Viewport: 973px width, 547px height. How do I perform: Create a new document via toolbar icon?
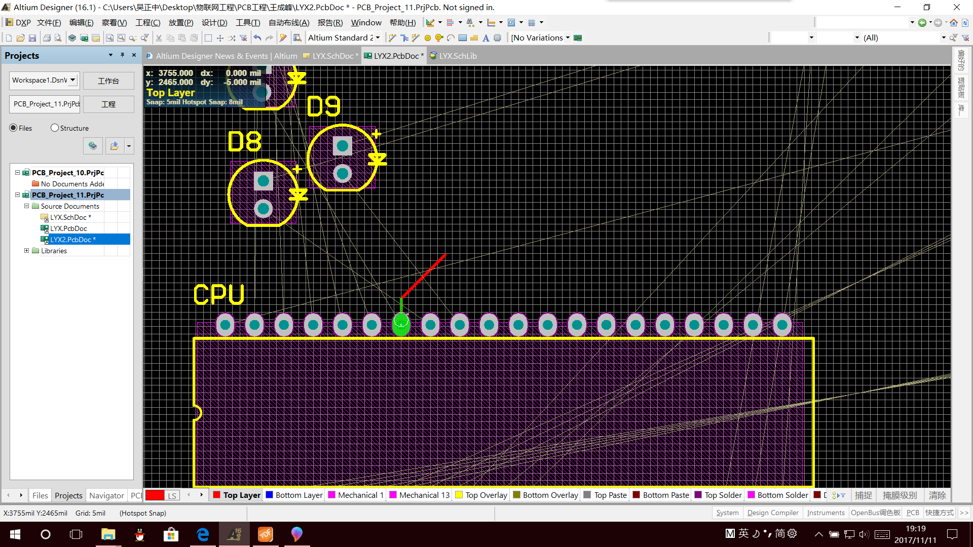tap(9, 38)
